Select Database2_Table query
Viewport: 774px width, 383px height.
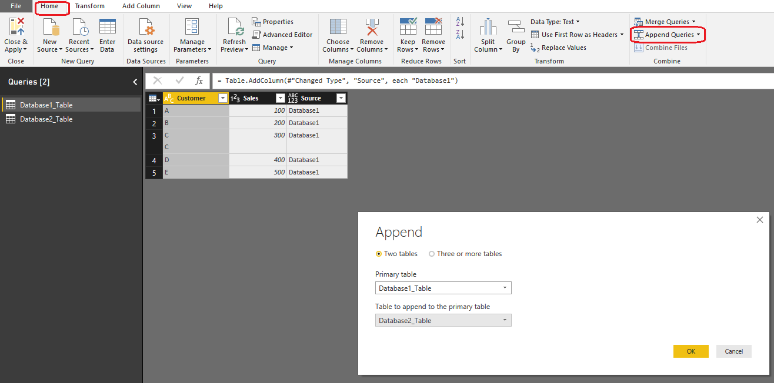point(71,119)
